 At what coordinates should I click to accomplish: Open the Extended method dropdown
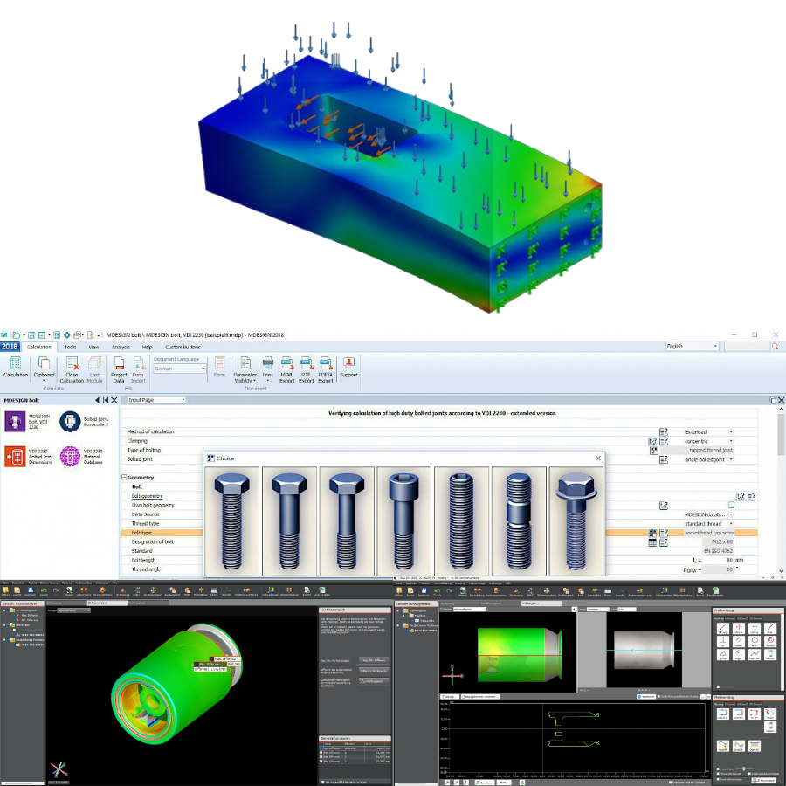708,431
